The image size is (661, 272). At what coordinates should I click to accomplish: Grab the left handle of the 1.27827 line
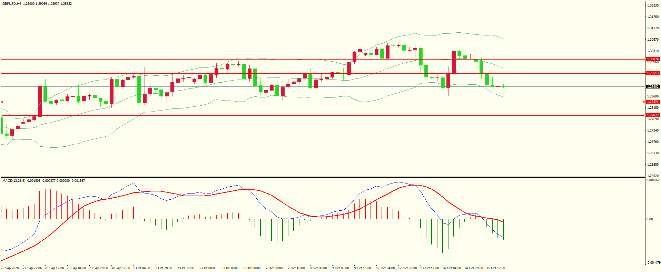click(x=2, y=115)
